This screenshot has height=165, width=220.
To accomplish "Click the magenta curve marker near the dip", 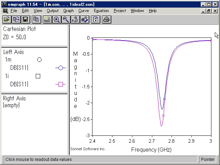I will pyautogui.click(x=163, y=116).
